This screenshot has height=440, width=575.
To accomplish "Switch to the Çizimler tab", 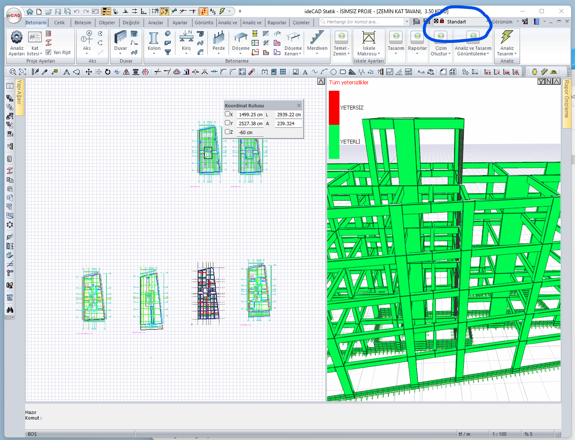I will tap(301, 23).
